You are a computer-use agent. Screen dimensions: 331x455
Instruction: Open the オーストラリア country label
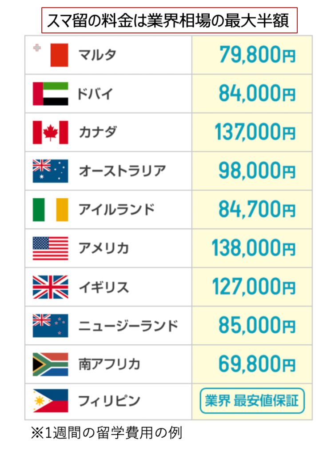122,171
